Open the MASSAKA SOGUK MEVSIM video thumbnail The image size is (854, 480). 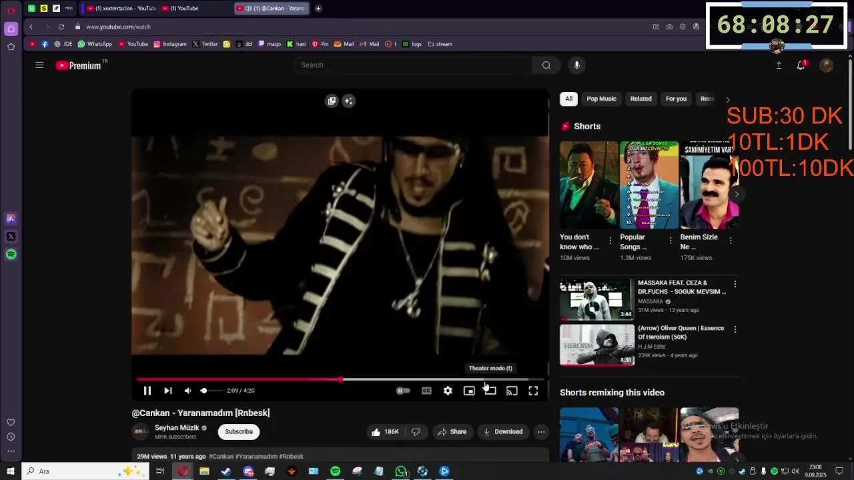click(597, 299)
